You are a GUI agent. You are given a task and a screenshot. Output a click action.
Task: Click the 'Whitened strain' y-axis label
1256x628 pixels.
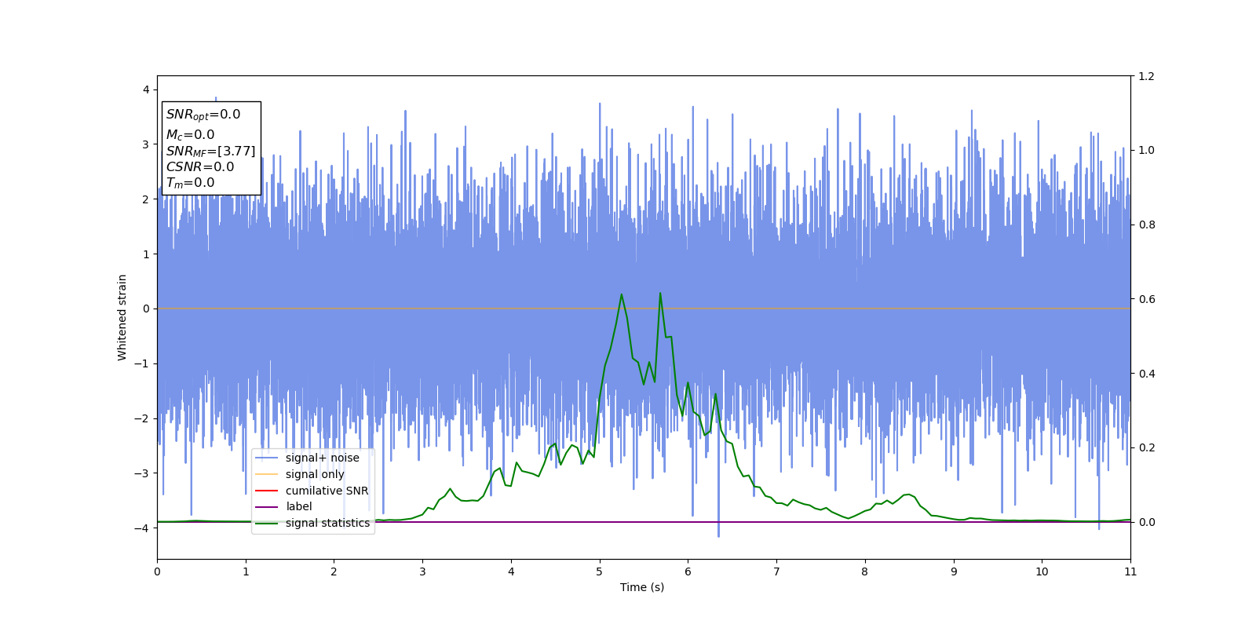(122, 317)
